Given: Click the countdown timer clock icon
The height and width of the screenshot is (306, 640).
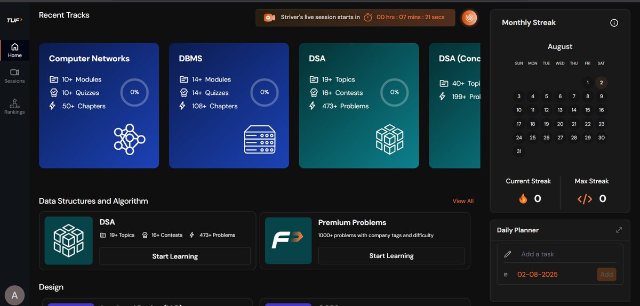Looking at the screenshot, I should click(x=368, y=18).
